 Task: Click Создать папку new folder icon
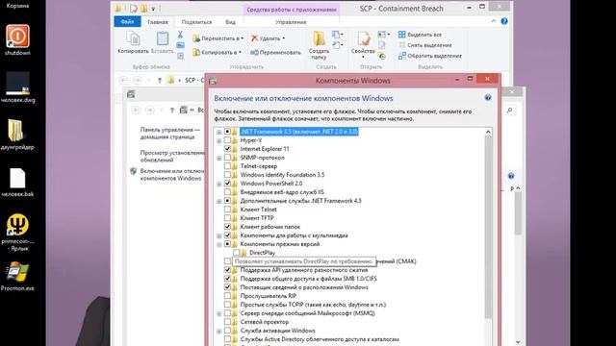(319, 45)
